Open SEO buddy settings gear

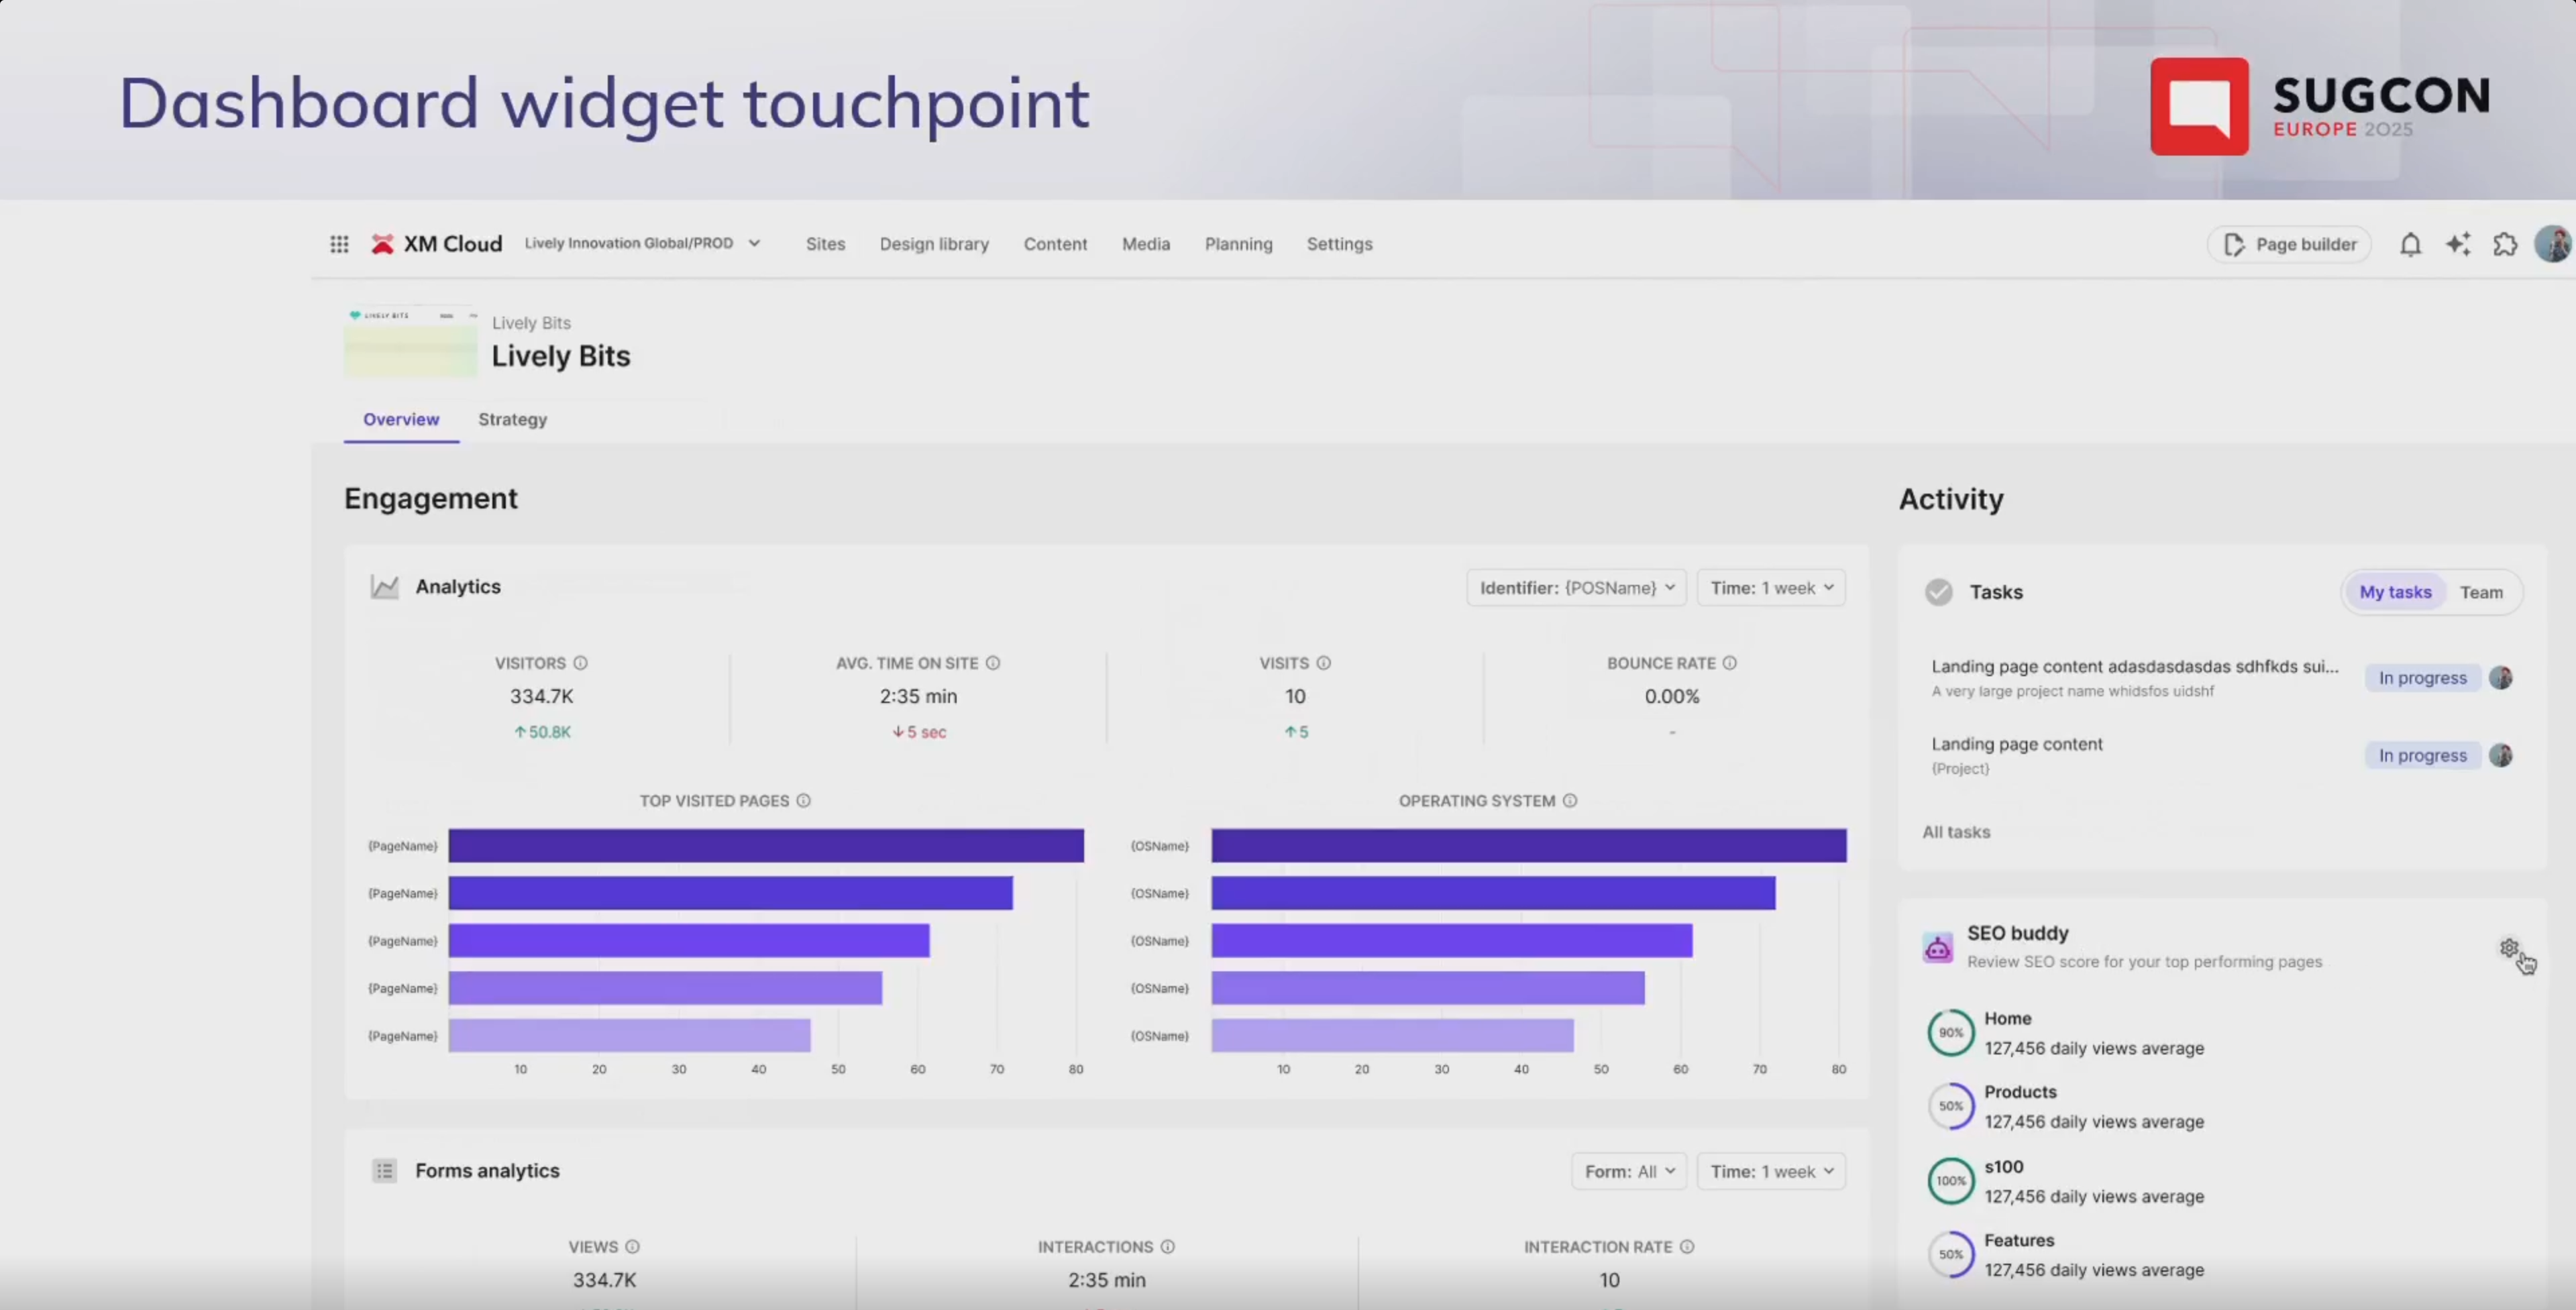pos(2509,948)
